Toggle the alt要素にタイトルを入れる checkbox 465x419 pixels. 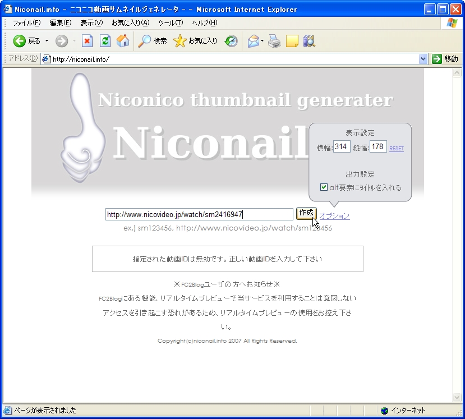tap(324, 187)
